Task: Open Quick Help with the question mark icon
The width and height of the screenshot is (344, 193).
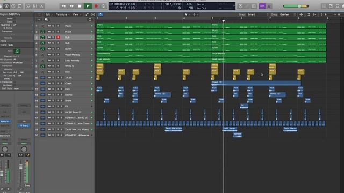Action: [x=13, y=6]
